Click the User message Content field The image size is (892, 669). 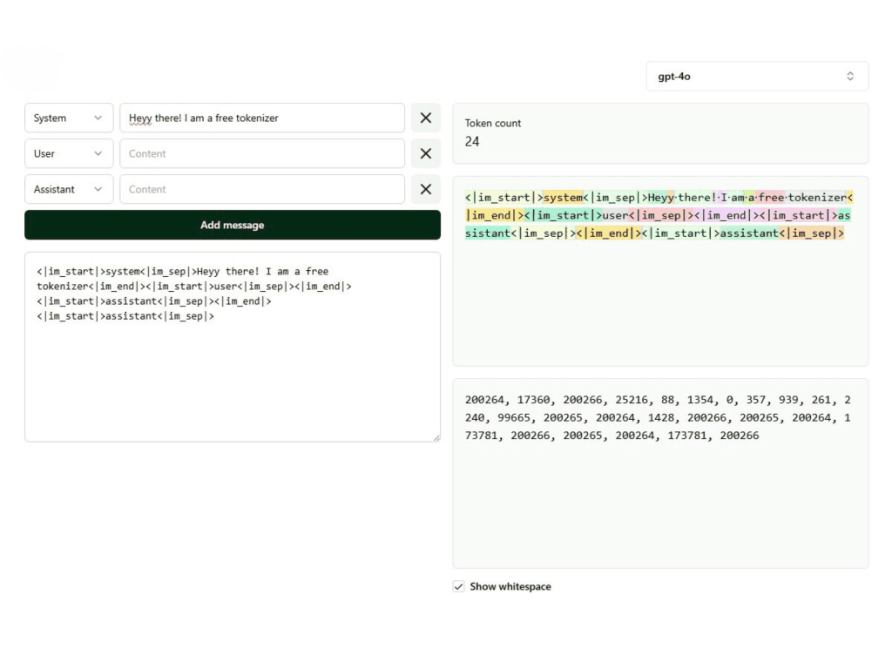261,154
